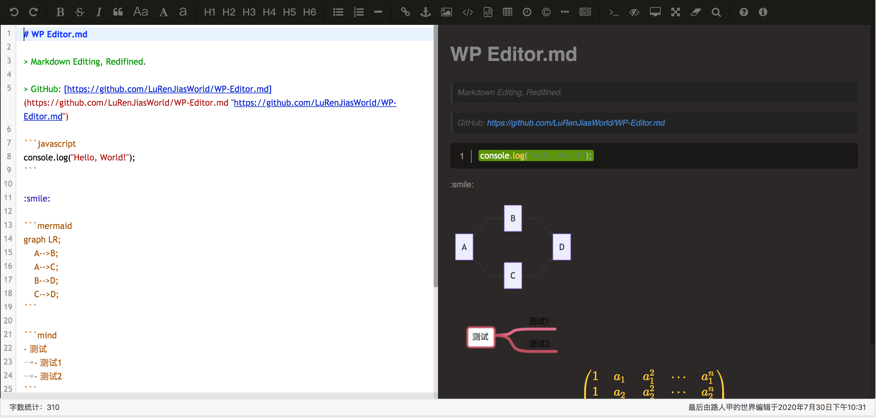Click node A in the mermaid diagram

(x=464, y=247)
